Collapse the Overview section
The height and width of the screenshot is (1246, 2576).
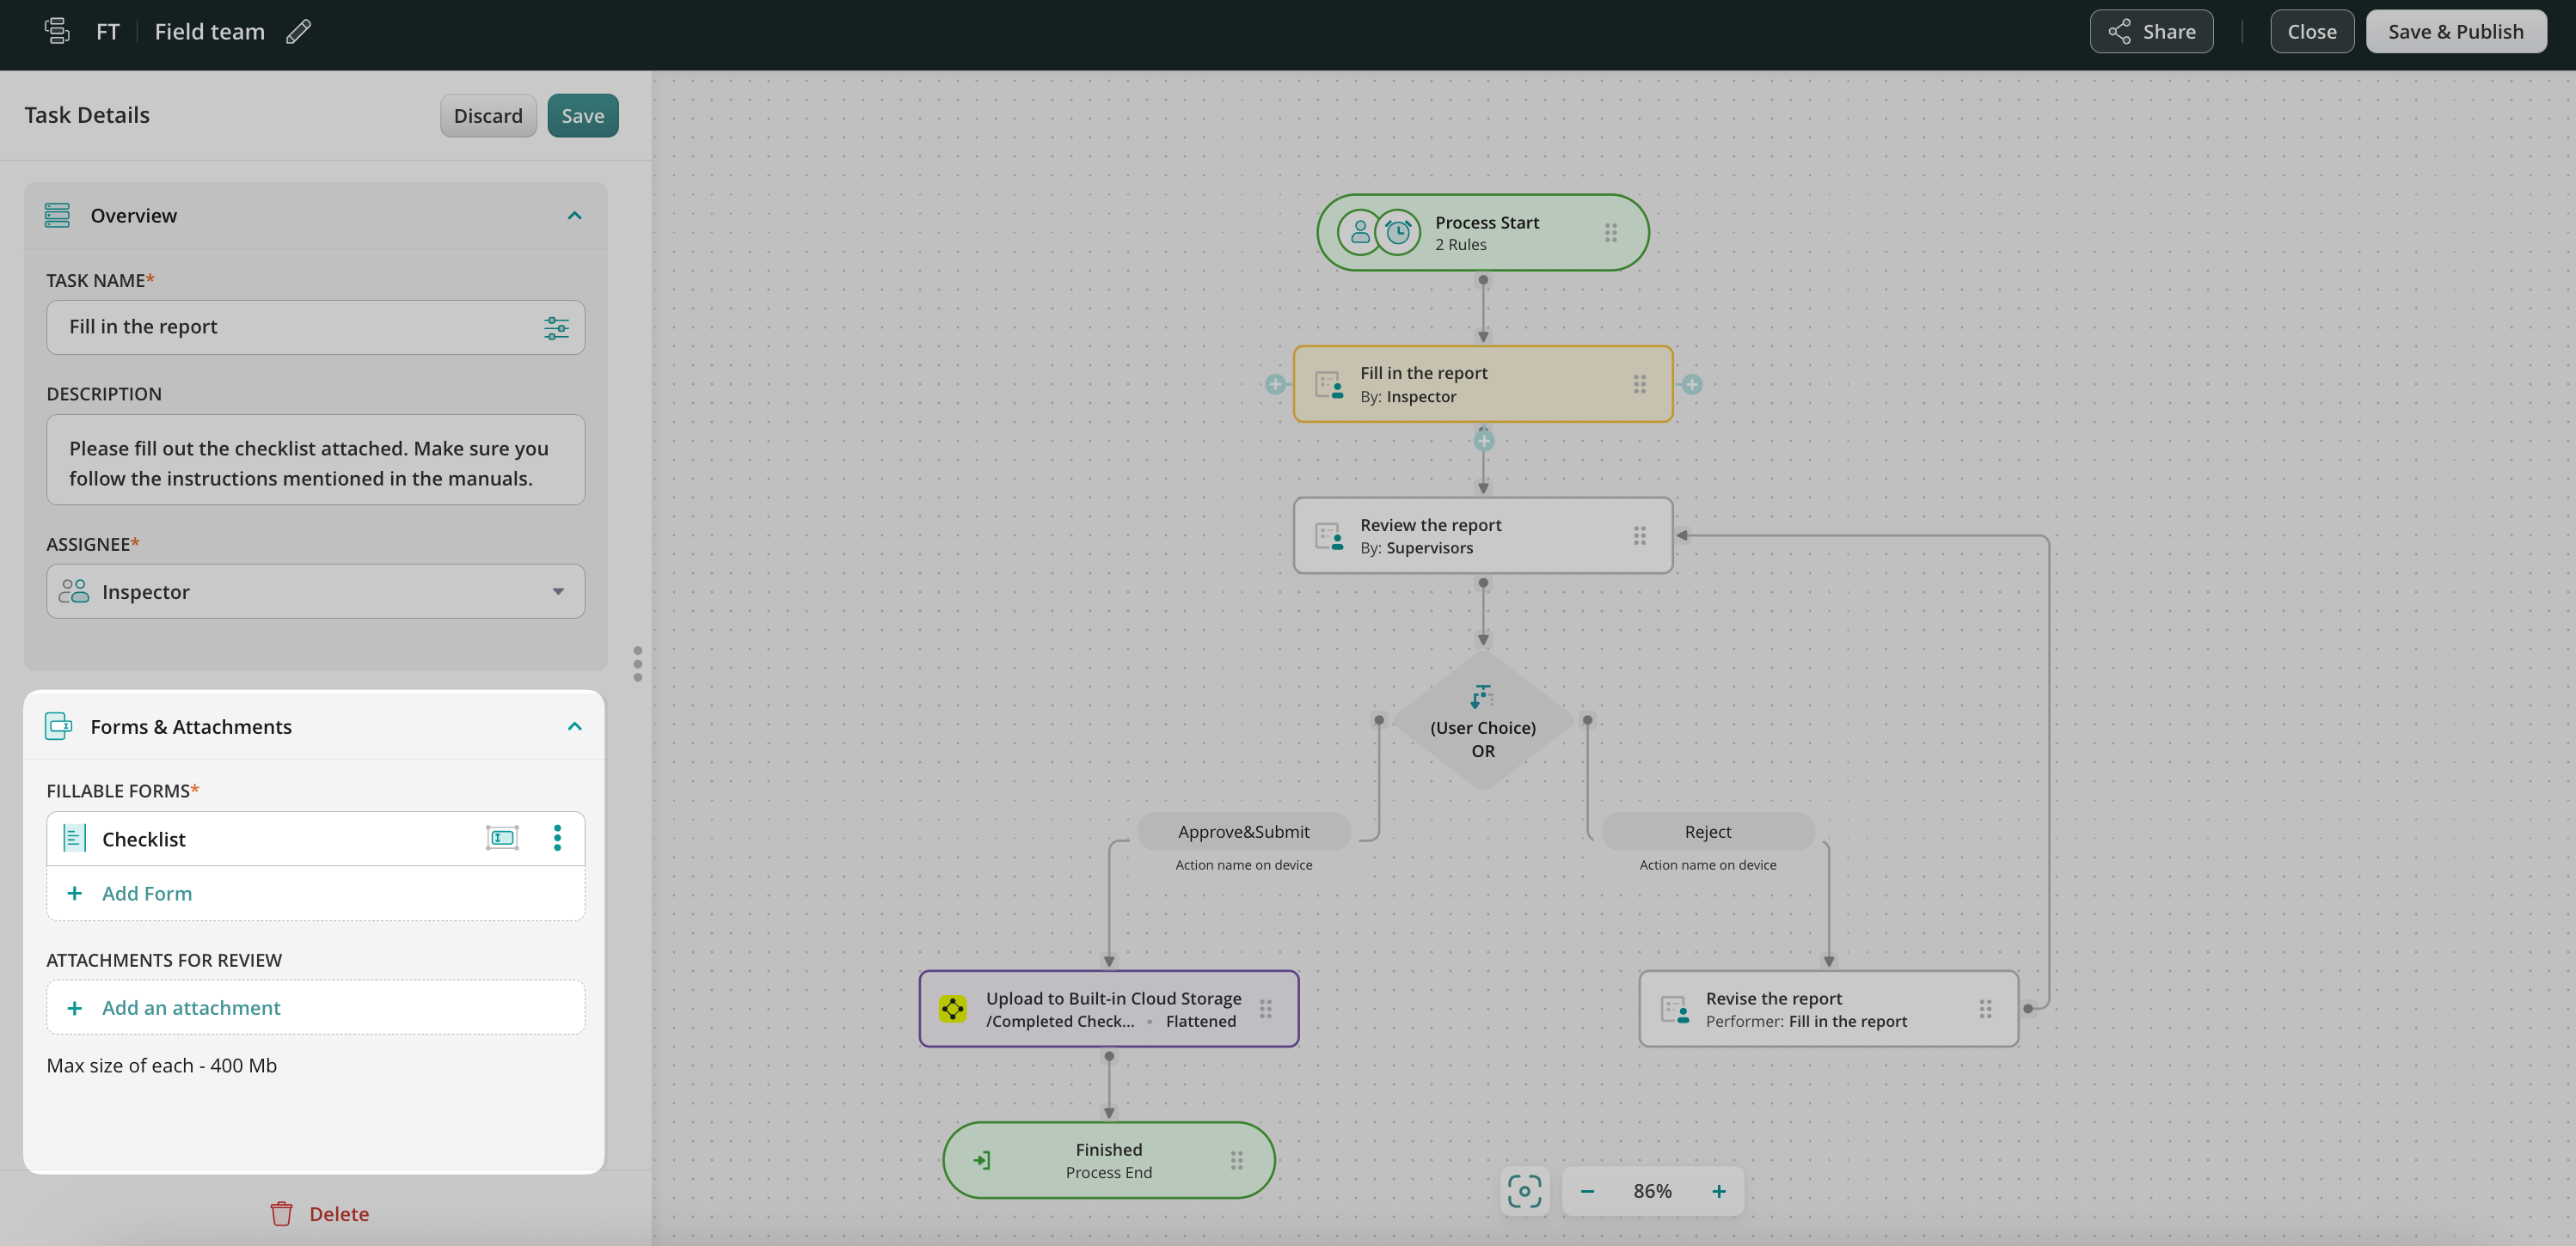[x=574, y=216]
